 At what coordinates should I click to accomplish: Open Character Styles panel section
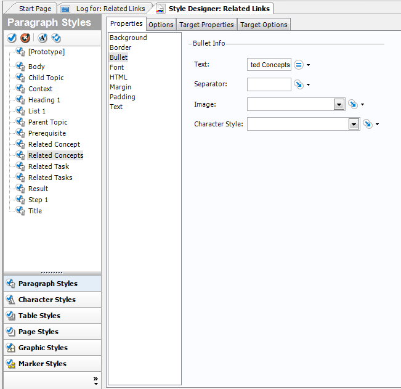pyautogui.click(x=47, y=300)
